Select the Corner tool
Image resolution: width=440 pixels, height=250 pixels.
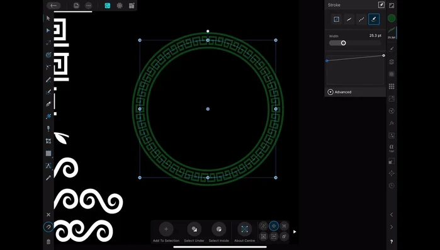click(x=48, y=67)
